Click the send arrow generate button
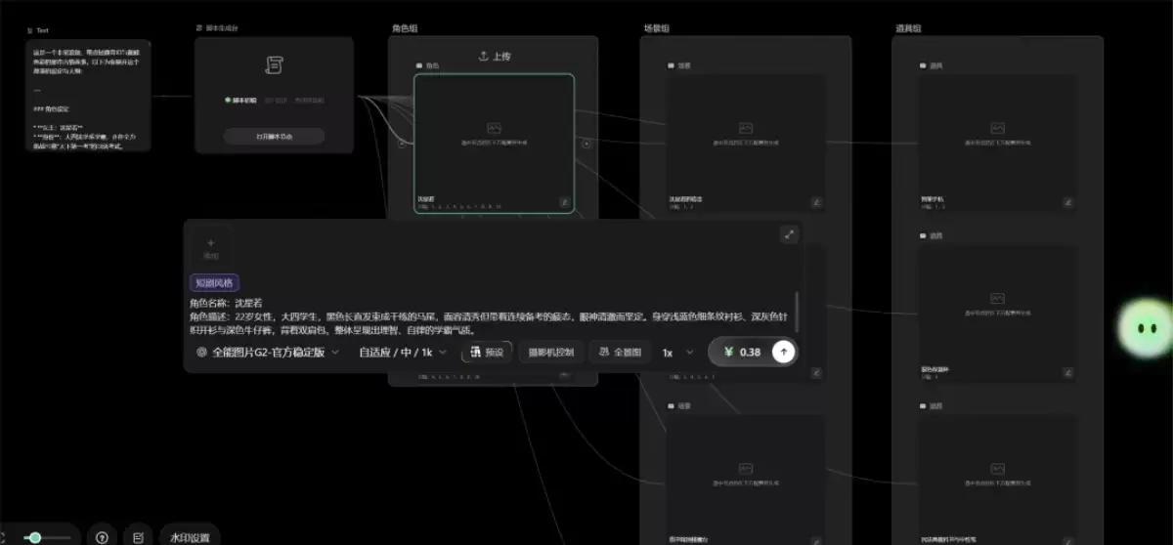This screenshot has width=1173, height=545. (783, 352)
